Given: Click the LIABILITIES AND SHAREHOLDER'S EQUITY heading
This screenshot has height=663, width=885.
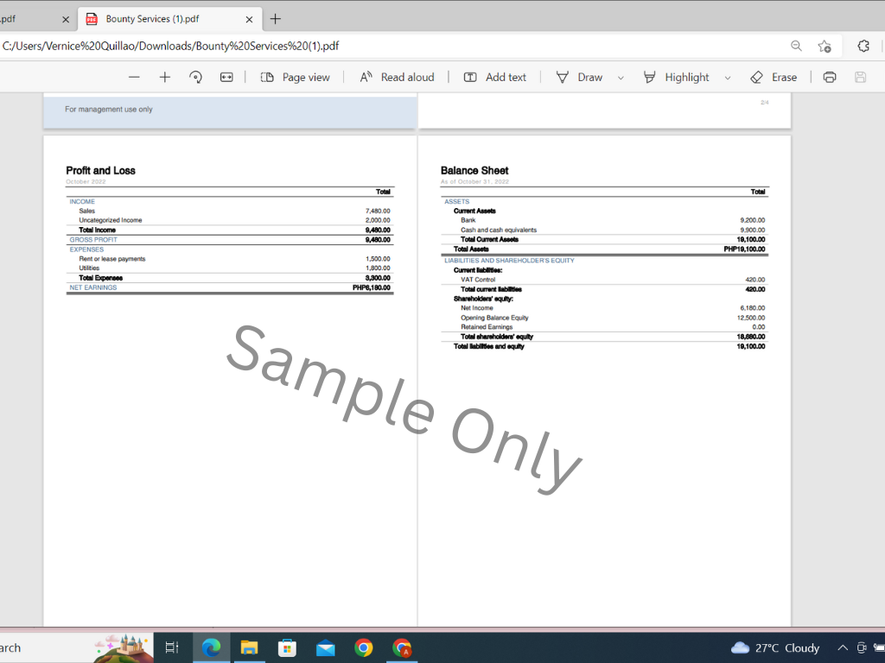Looking at the screenshot, I should [509, 261].
